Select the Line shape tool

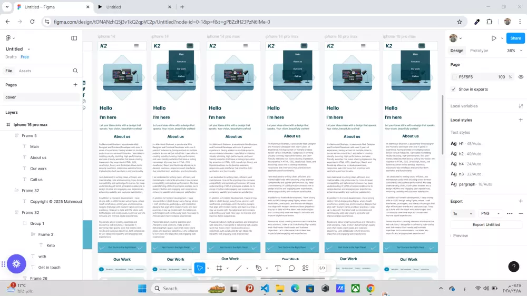[239, 268]
